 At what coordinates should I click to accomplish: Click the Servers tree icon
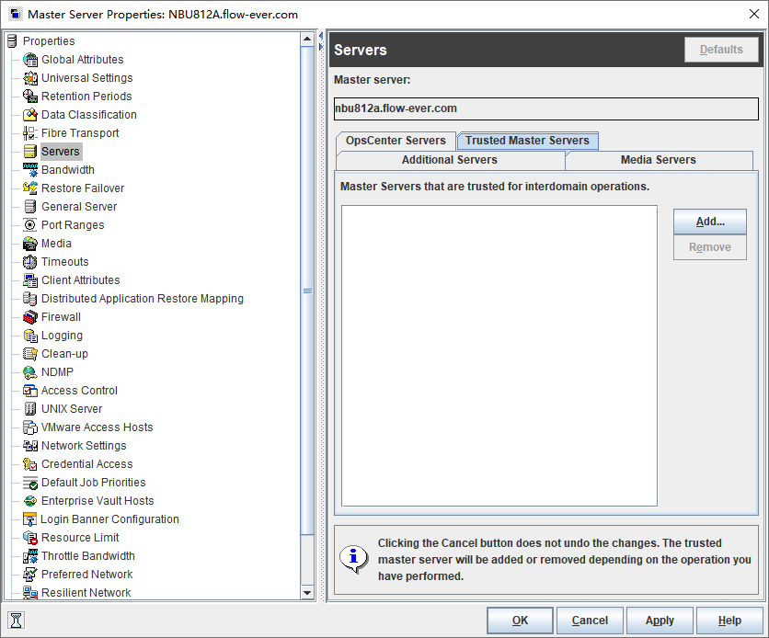(x=30, y=152)
